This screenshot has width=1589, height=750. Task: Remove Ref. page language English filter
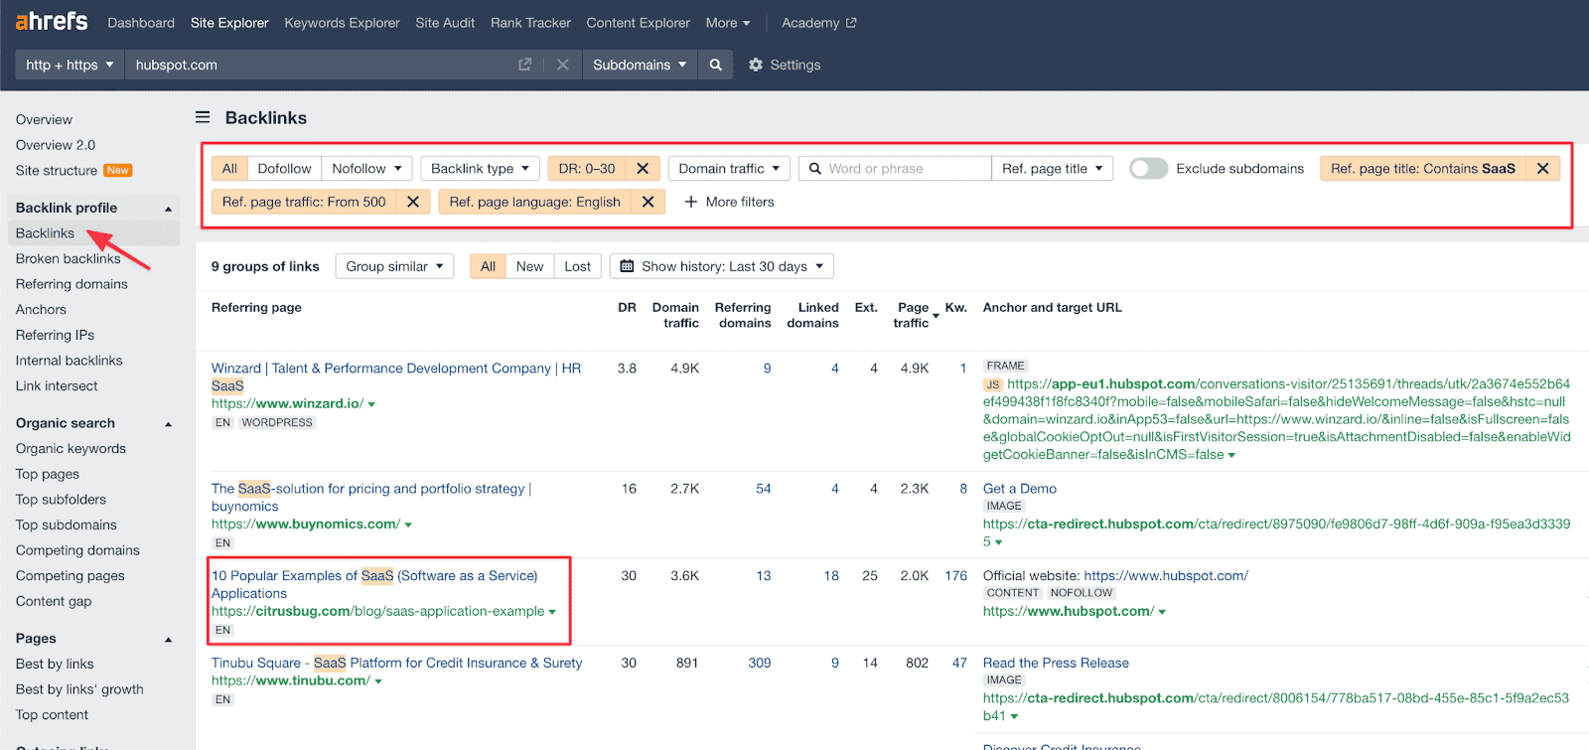[648, 202]
